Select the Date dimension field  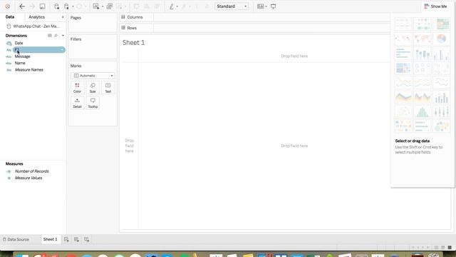[x=19, y=43]
